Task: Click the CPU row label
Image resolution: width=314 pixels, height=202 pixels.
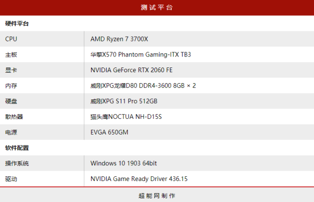Action: pos(11,39)
